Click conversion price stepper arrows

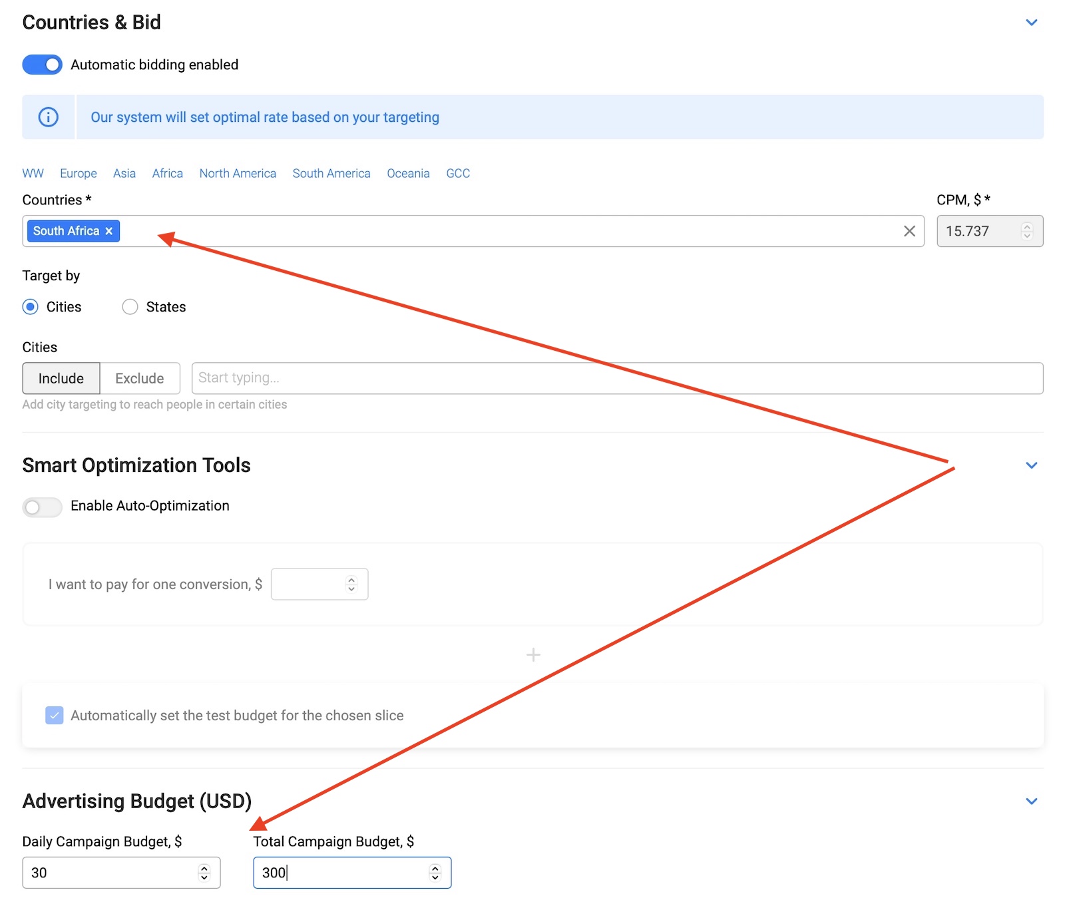point(351,584)
